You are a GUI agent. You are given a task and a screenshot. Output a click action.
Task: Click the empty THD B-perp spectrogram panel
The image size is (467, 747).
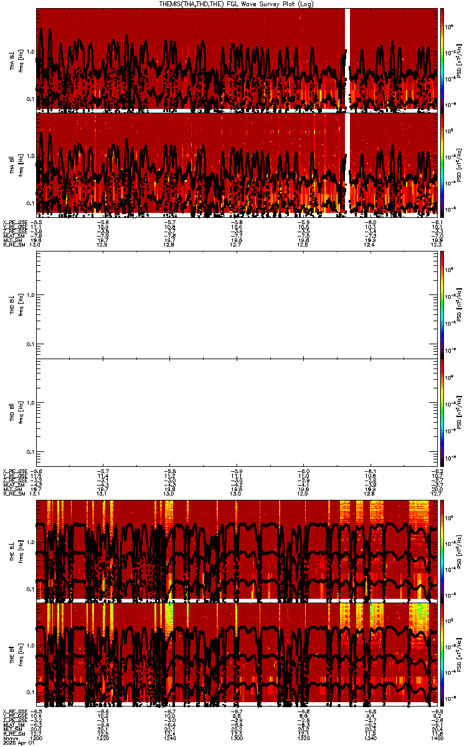237,304
